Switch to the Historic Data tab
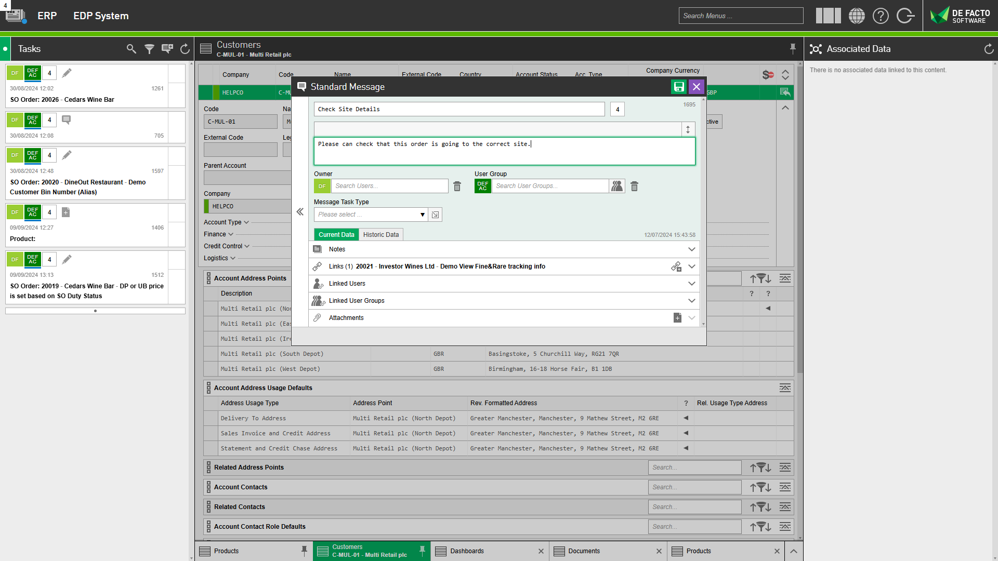This screenshot has height=561, width=998. click(x=381, y=234)
